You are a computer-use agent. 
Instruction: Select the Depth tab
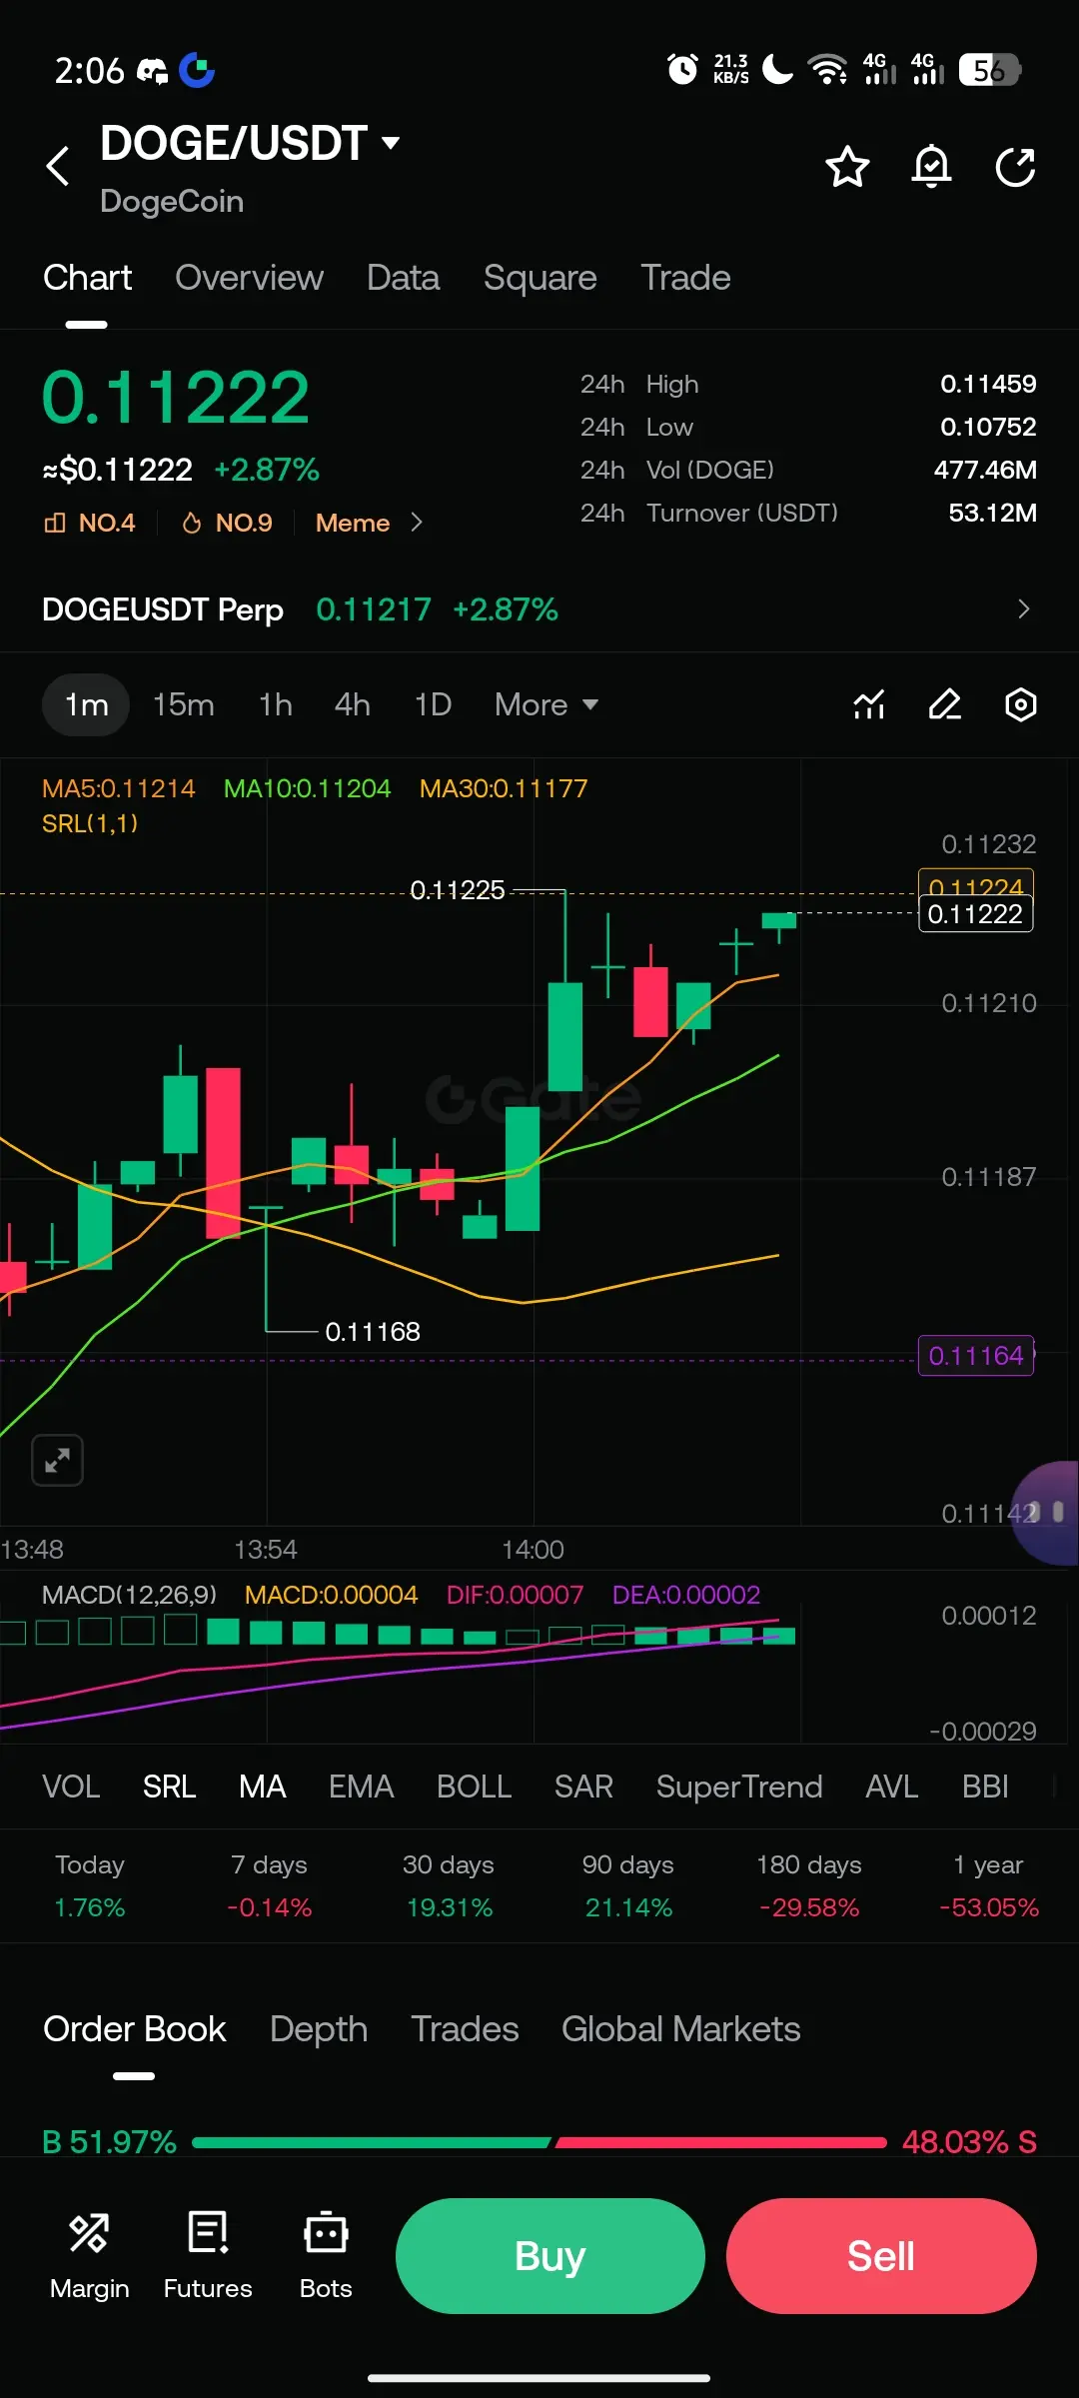point(319,2029)
